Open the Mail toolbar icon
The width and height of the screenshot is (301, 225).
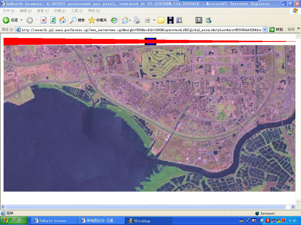(125, 20)
